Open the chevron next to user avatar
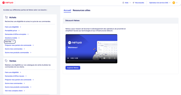Viewport: 181px width, 95px height. point(177,3)
